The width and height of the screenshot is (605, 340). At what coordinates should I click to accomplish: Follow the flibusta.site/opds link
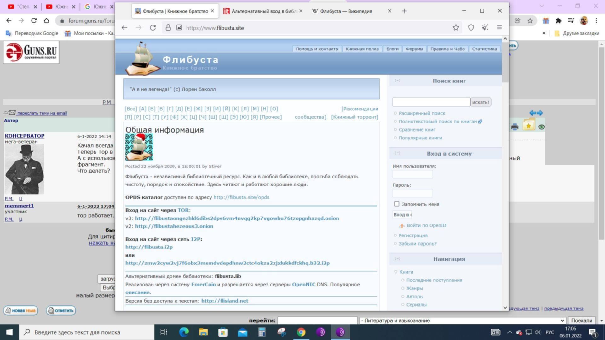coord(241,197)
